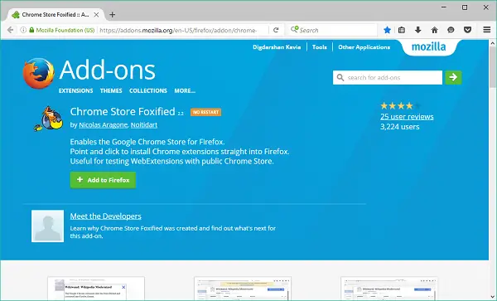The height and width of the screenshot is (301, 497).
Task: Open site information icon in address bar
Action: [23, 30]
